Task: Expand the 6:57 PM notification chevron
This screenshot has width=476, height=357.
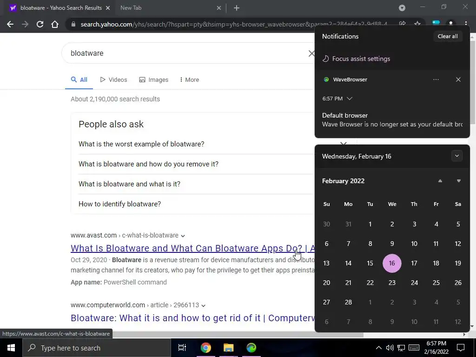Action: click(350, 99)
